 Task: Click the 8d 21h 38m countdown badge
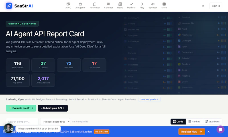tap(101, 132)
